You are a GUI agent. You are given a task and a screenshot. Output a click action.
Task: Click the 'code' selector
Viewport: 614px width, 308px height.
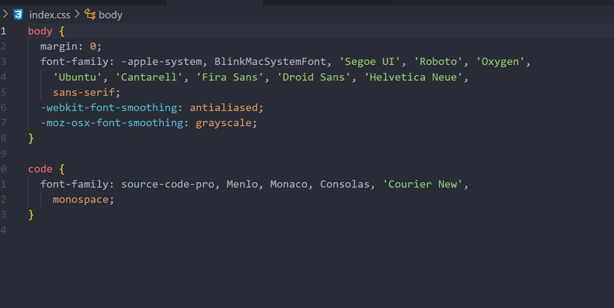click(40, 169)
